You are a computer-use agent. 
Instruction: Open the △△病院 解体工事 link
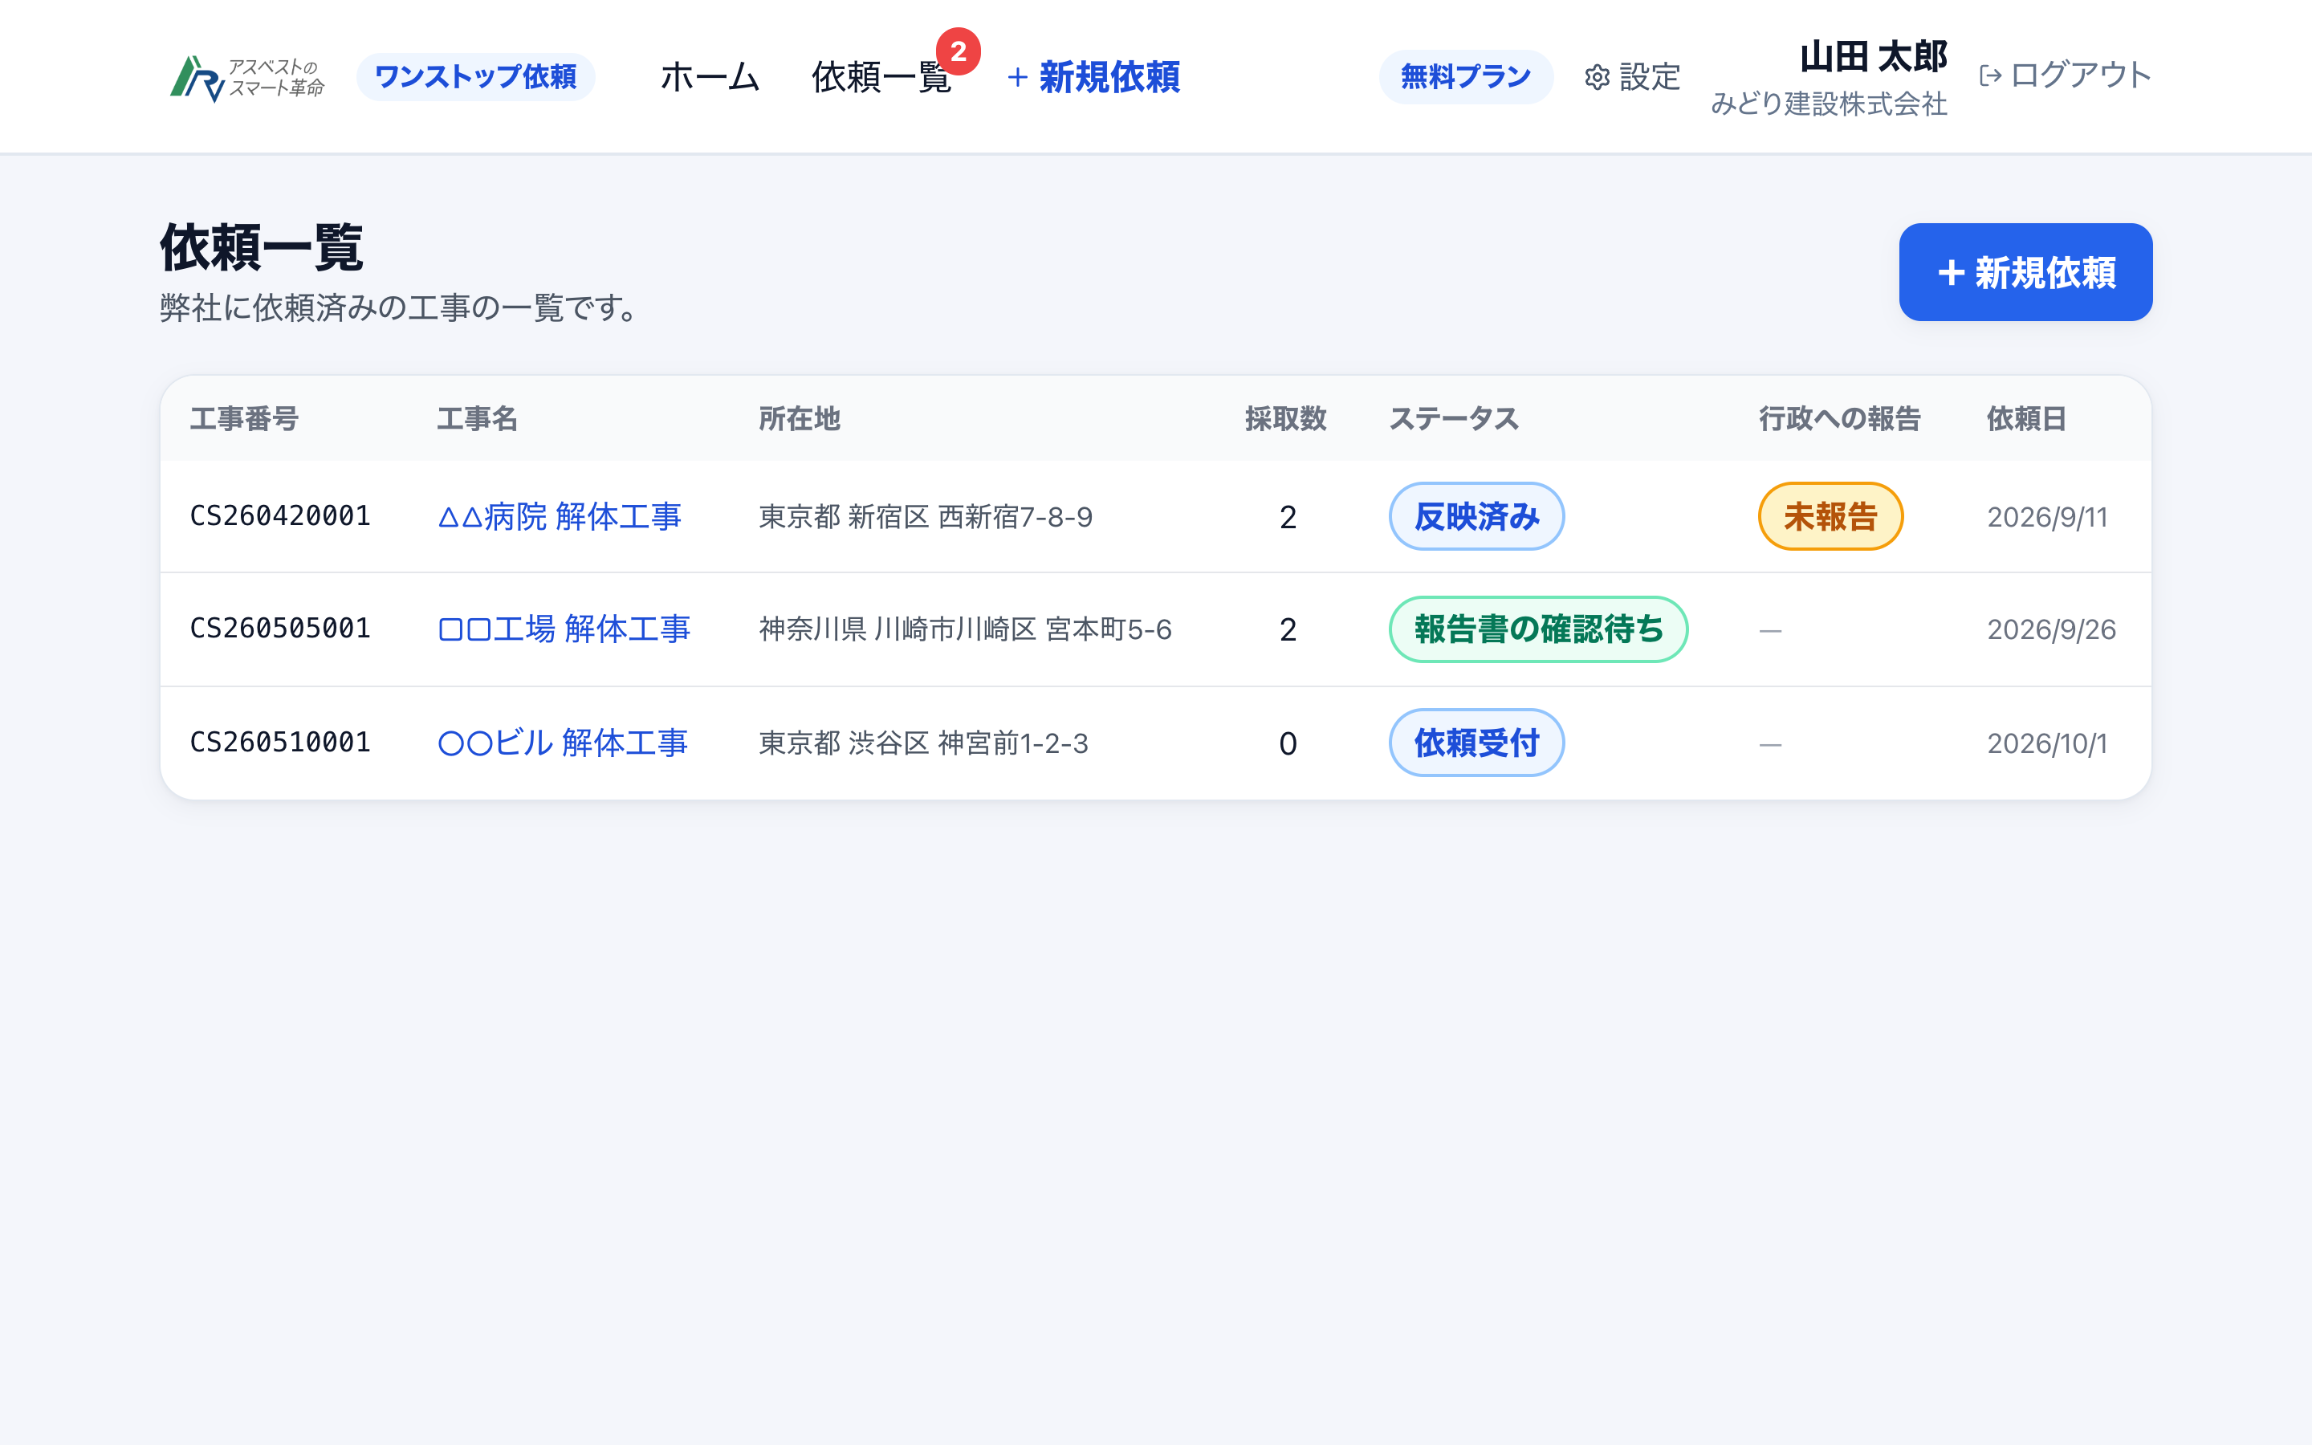click(x=560, y=517)
